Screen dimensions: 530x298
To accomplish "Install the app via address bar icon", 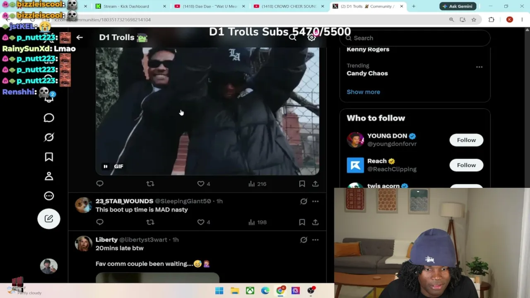I will pyautogui.click(x=463, y=19).
